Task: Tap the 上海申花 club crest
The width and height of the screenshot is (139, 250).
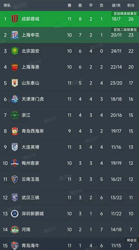Action: point(15,35)
